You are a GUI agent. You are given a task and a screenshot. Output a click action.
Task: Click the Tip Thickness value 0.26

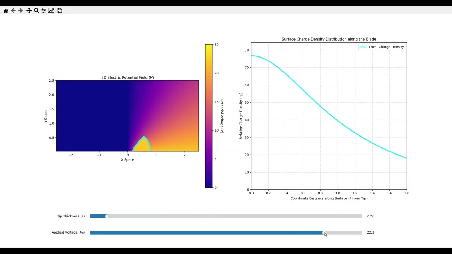370,216
